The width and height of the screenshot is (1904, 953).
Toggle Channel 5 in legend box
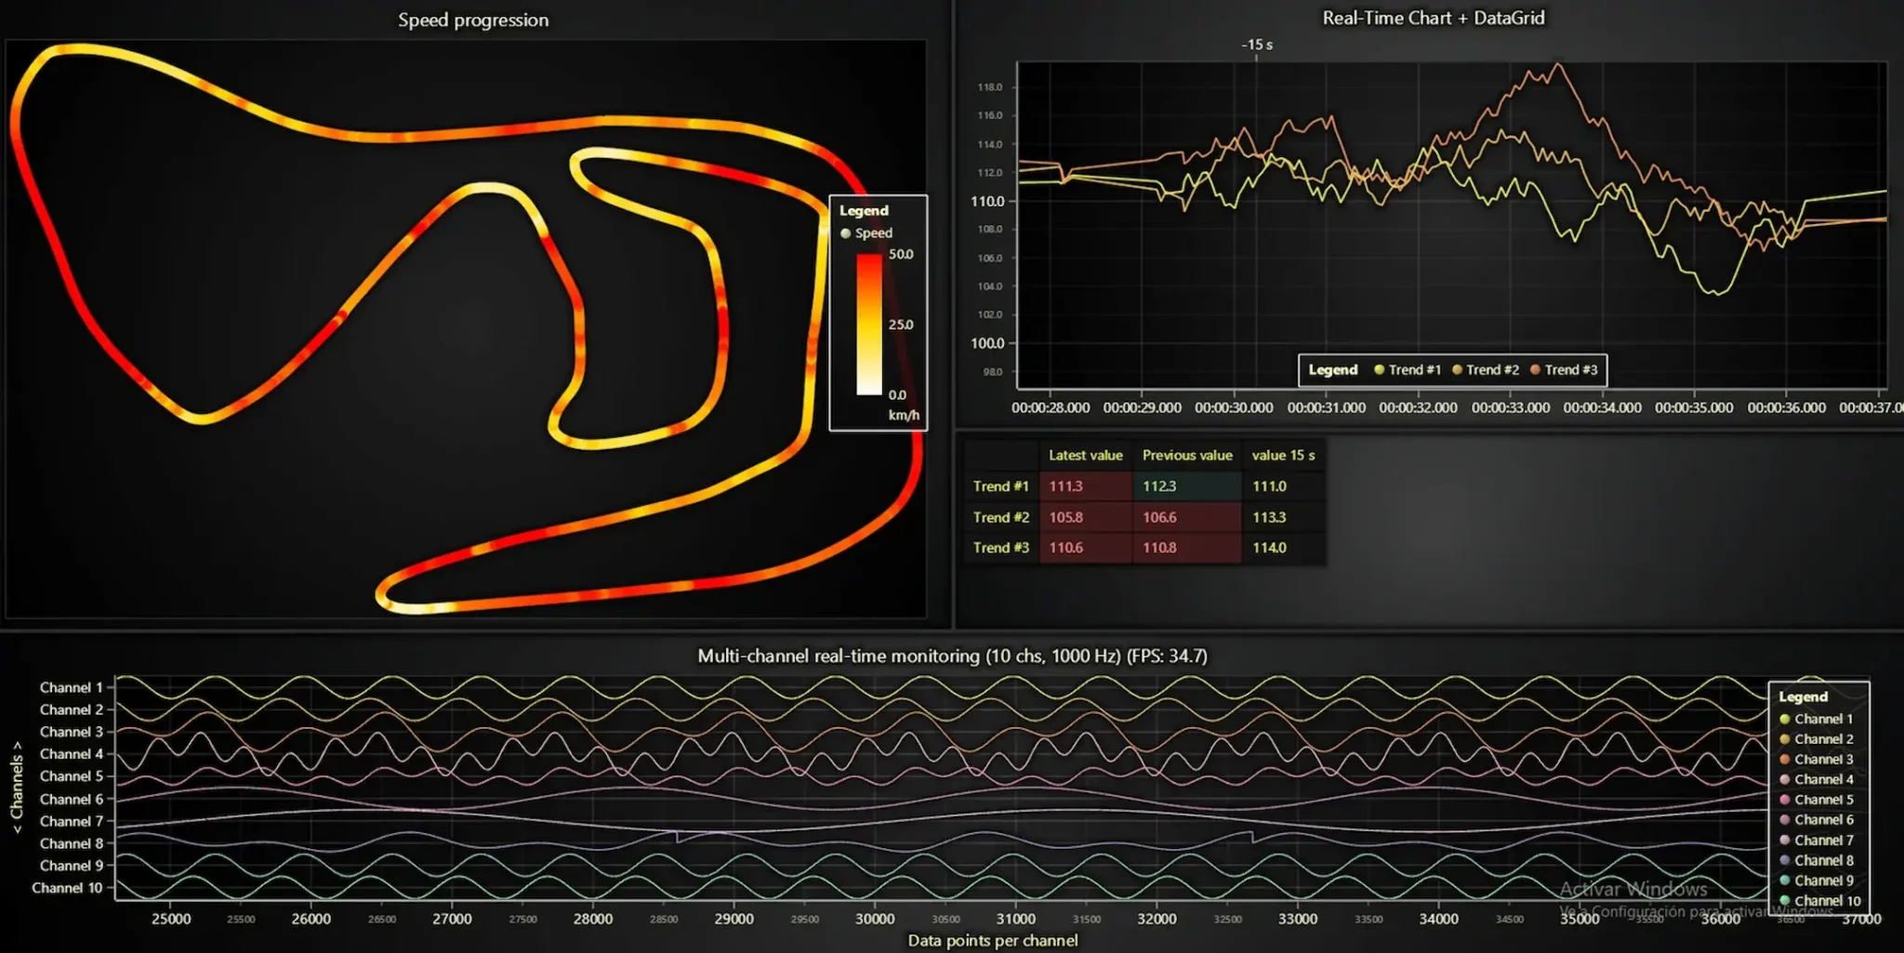pyautogui.click(x=1816, y=800)
